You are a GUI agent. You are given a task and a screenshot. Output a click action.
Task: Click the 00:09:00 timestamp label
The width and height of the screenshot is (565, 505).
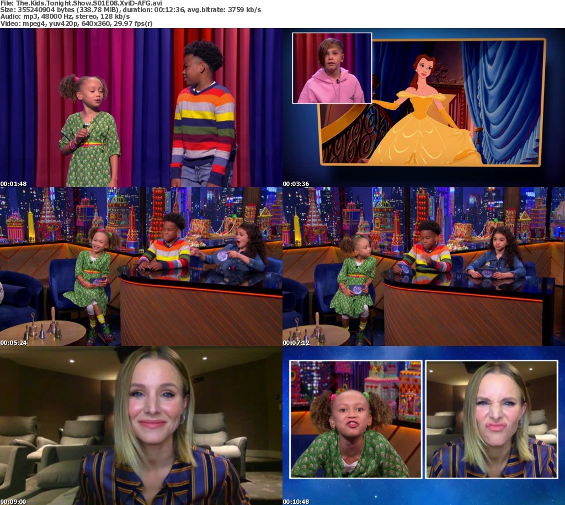(14, 501)
